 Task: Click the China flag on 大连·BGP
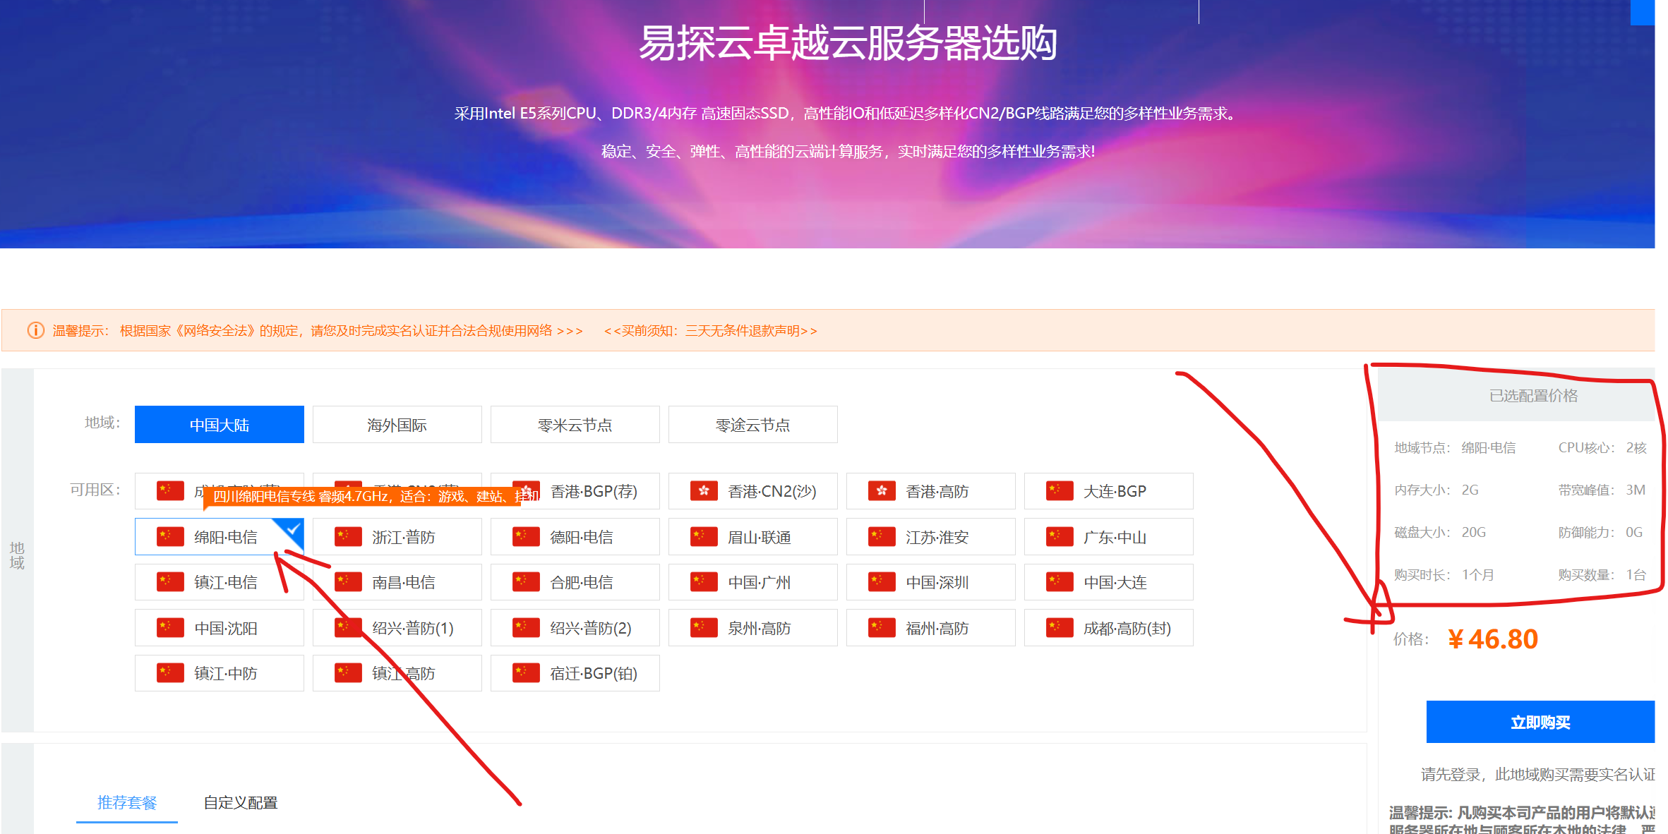[1060, 491]
